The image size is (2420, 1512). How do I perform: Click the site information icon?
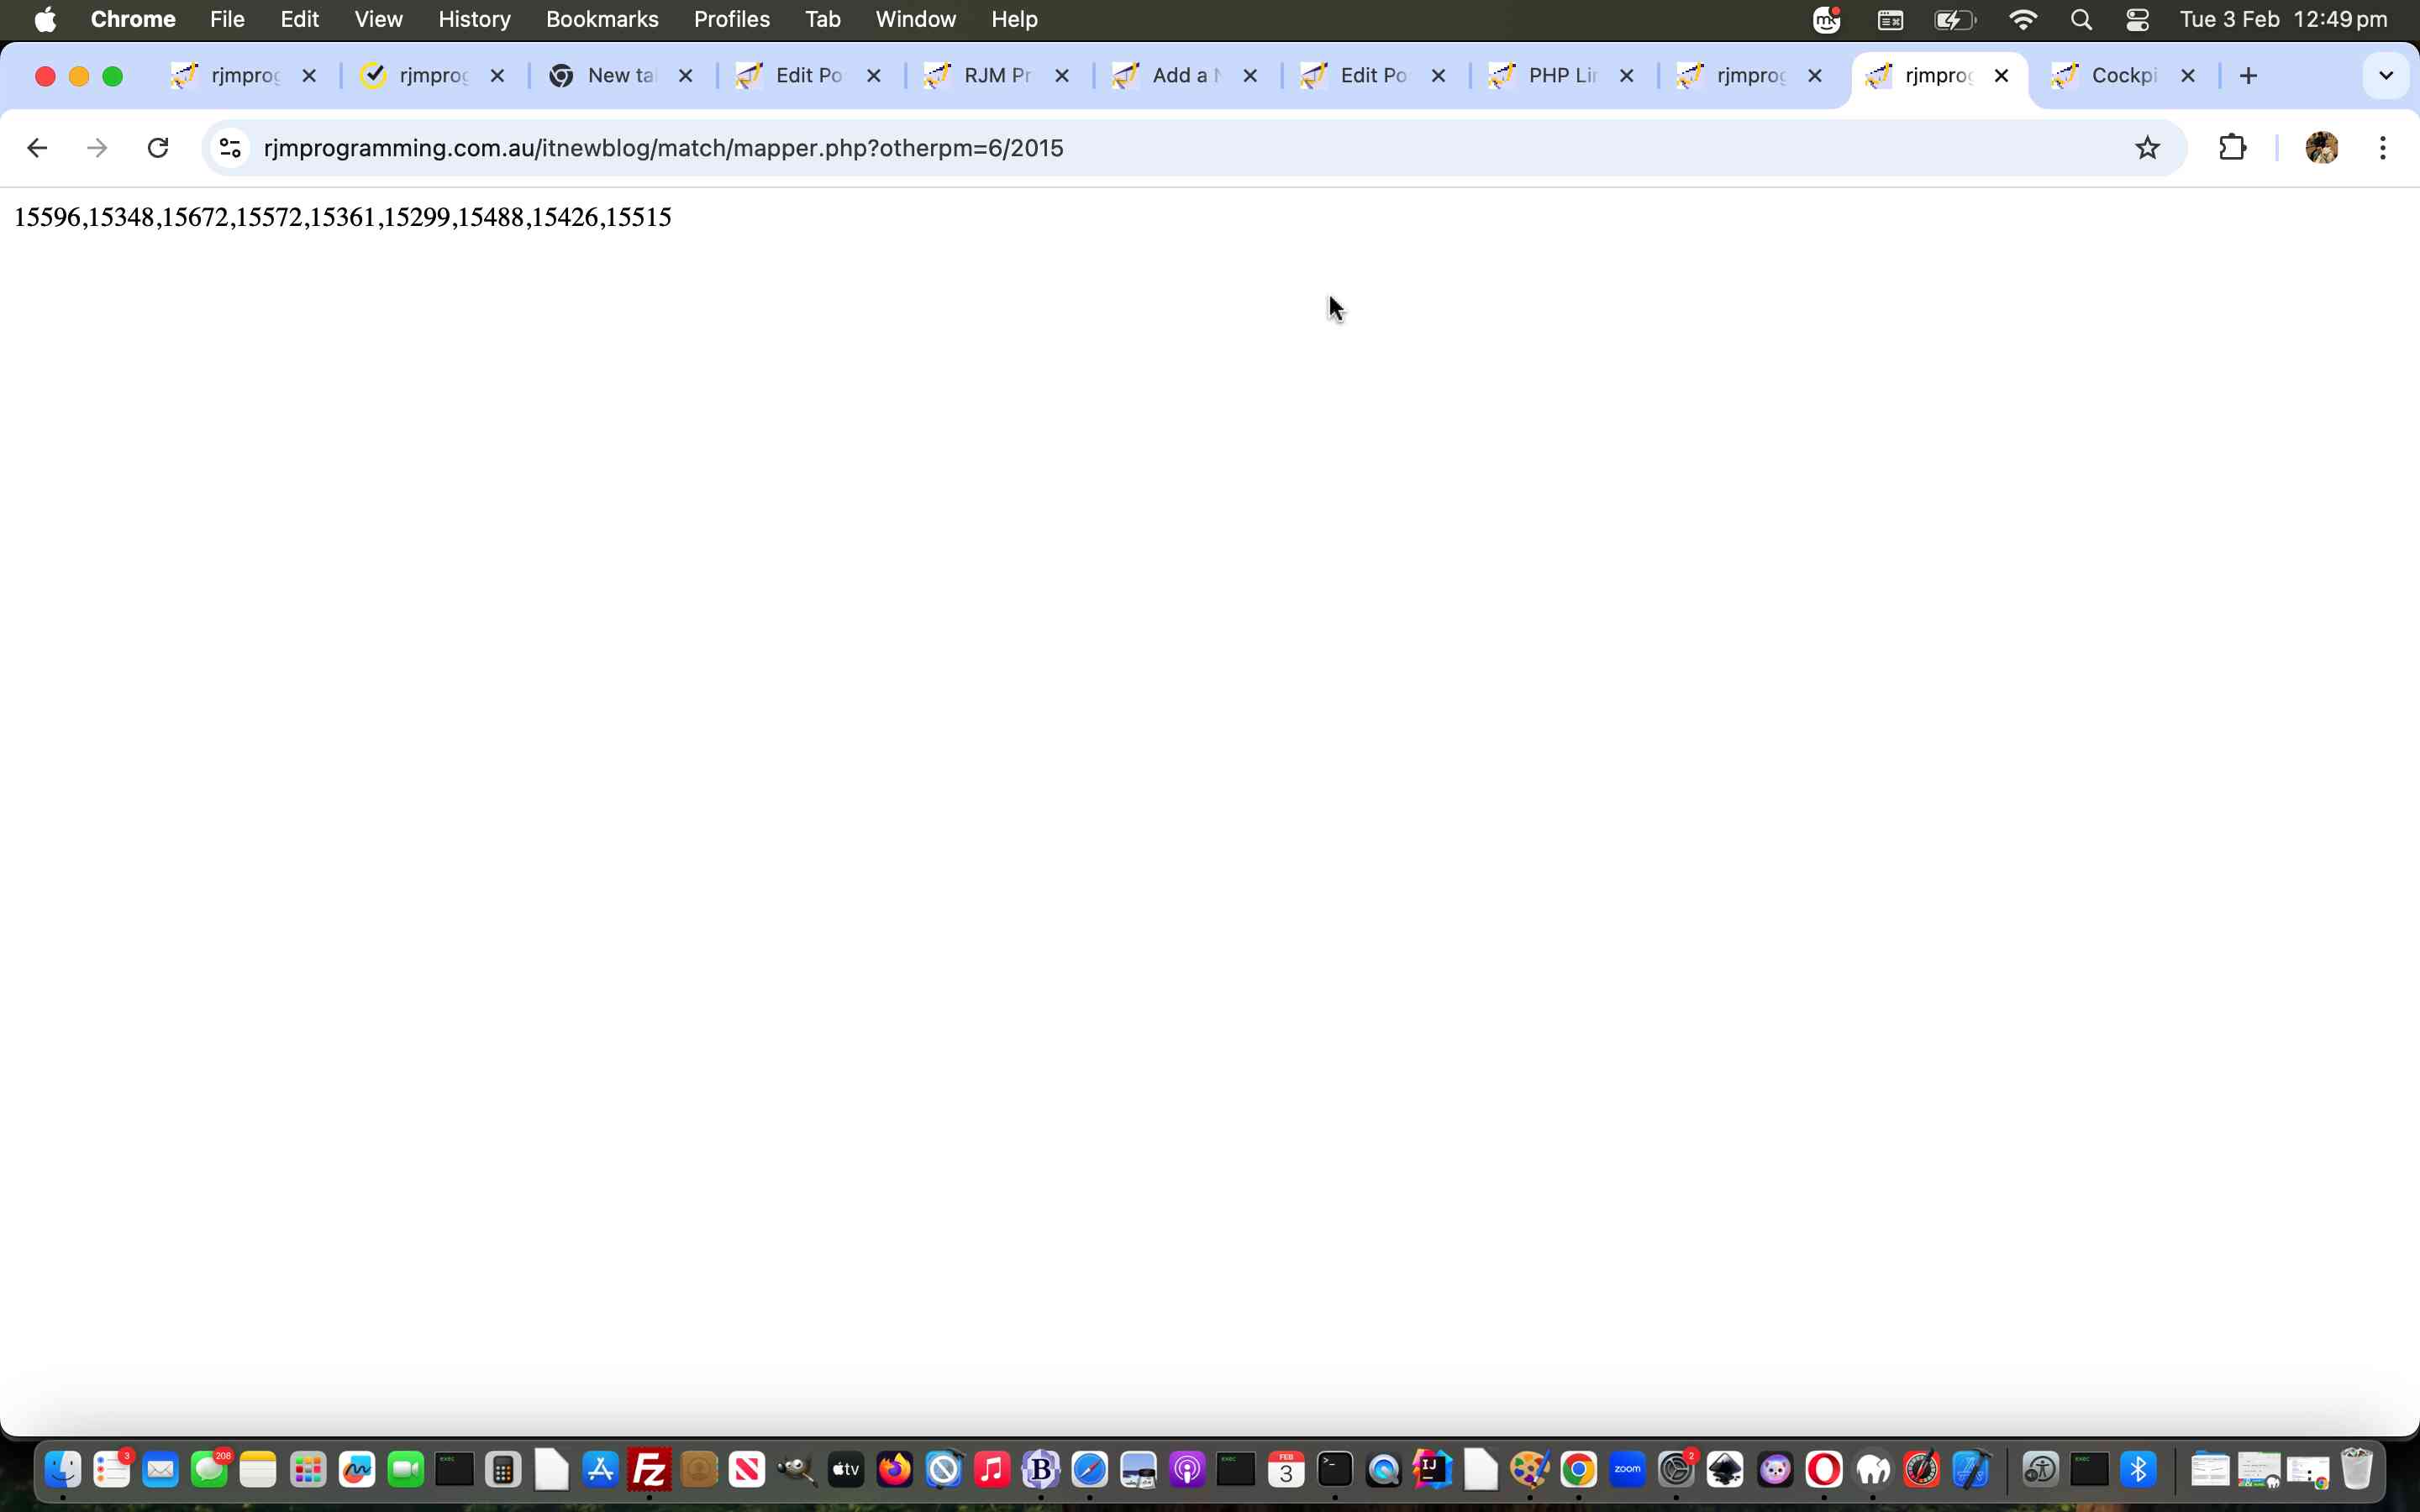point(230,148)
